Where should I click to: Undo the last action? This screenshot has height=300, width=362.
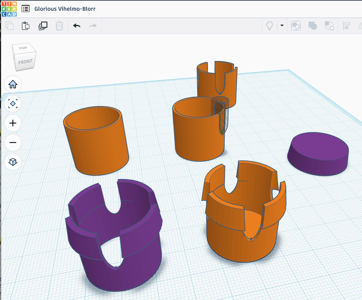77,26
